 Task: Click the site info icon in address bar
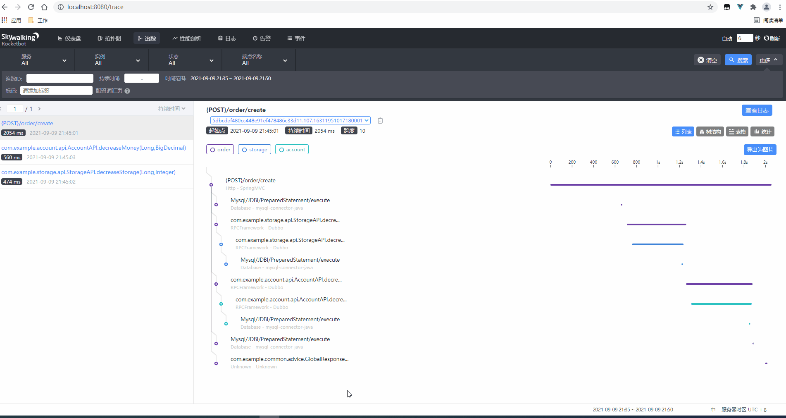click(60, 7)
